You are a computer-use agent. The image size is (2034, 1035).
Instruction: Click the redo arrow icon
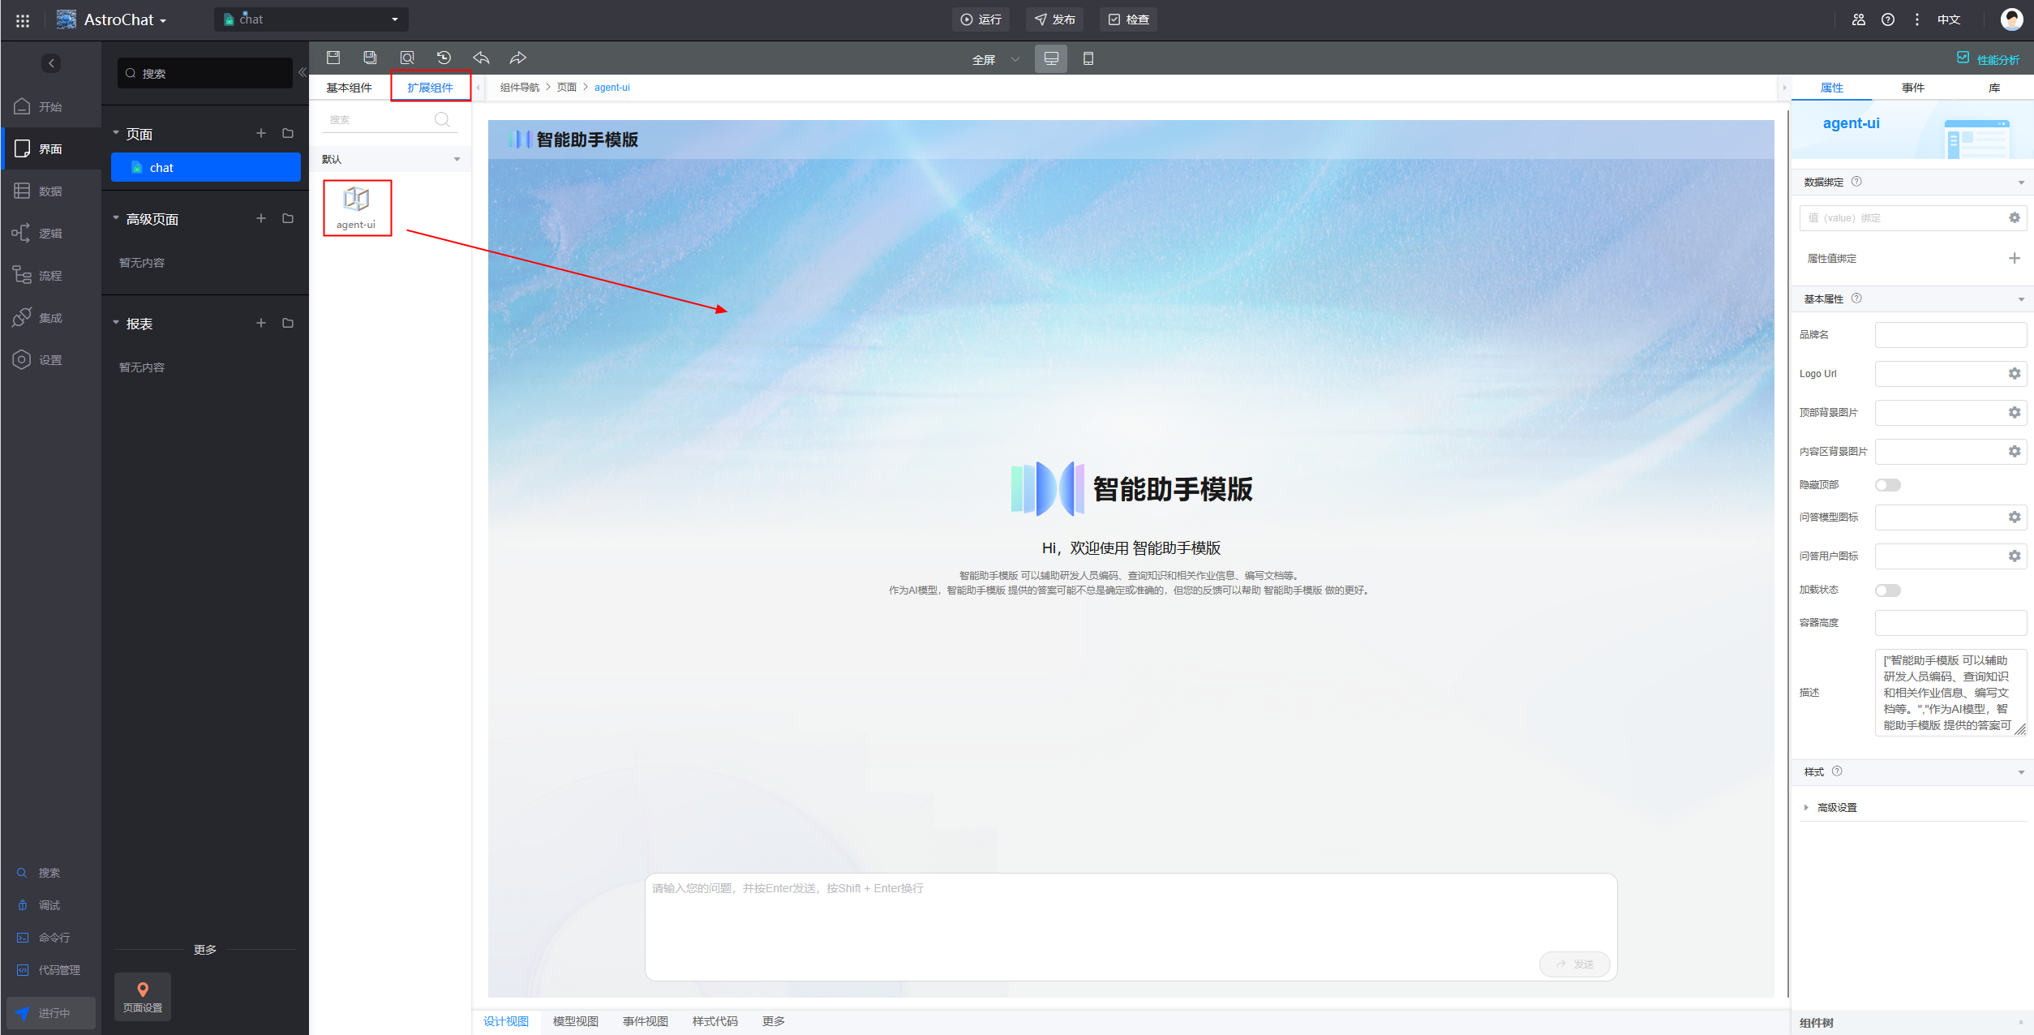518,58
